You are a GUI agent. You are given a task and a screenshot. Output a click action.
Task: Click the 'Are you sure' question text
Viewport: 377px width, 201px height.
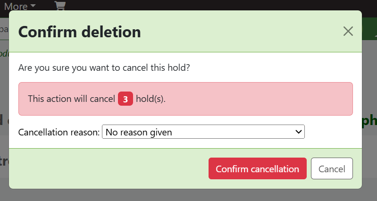click(x=104, y=67)
